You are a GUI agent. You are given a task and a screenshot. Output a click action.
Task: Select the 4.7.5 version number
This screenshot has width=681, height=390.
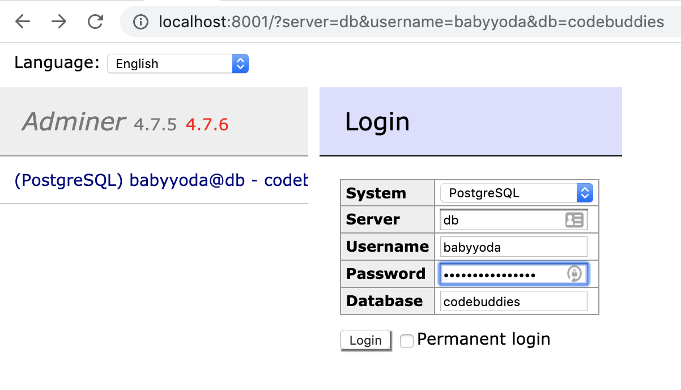[155, 125]
